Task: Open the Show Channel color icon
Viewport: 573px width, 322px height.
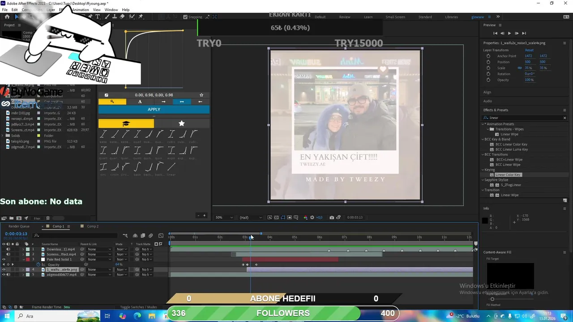Action: [306, 217]
